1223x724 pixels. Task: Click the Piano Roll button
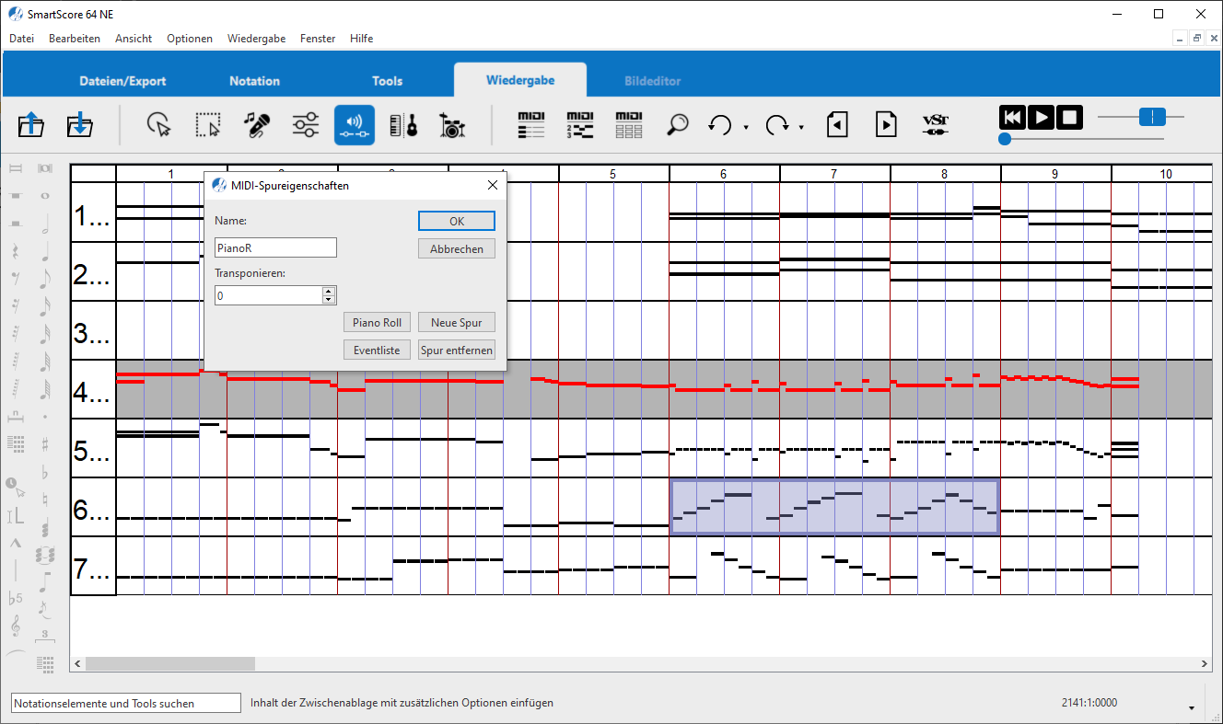point(377,323)
